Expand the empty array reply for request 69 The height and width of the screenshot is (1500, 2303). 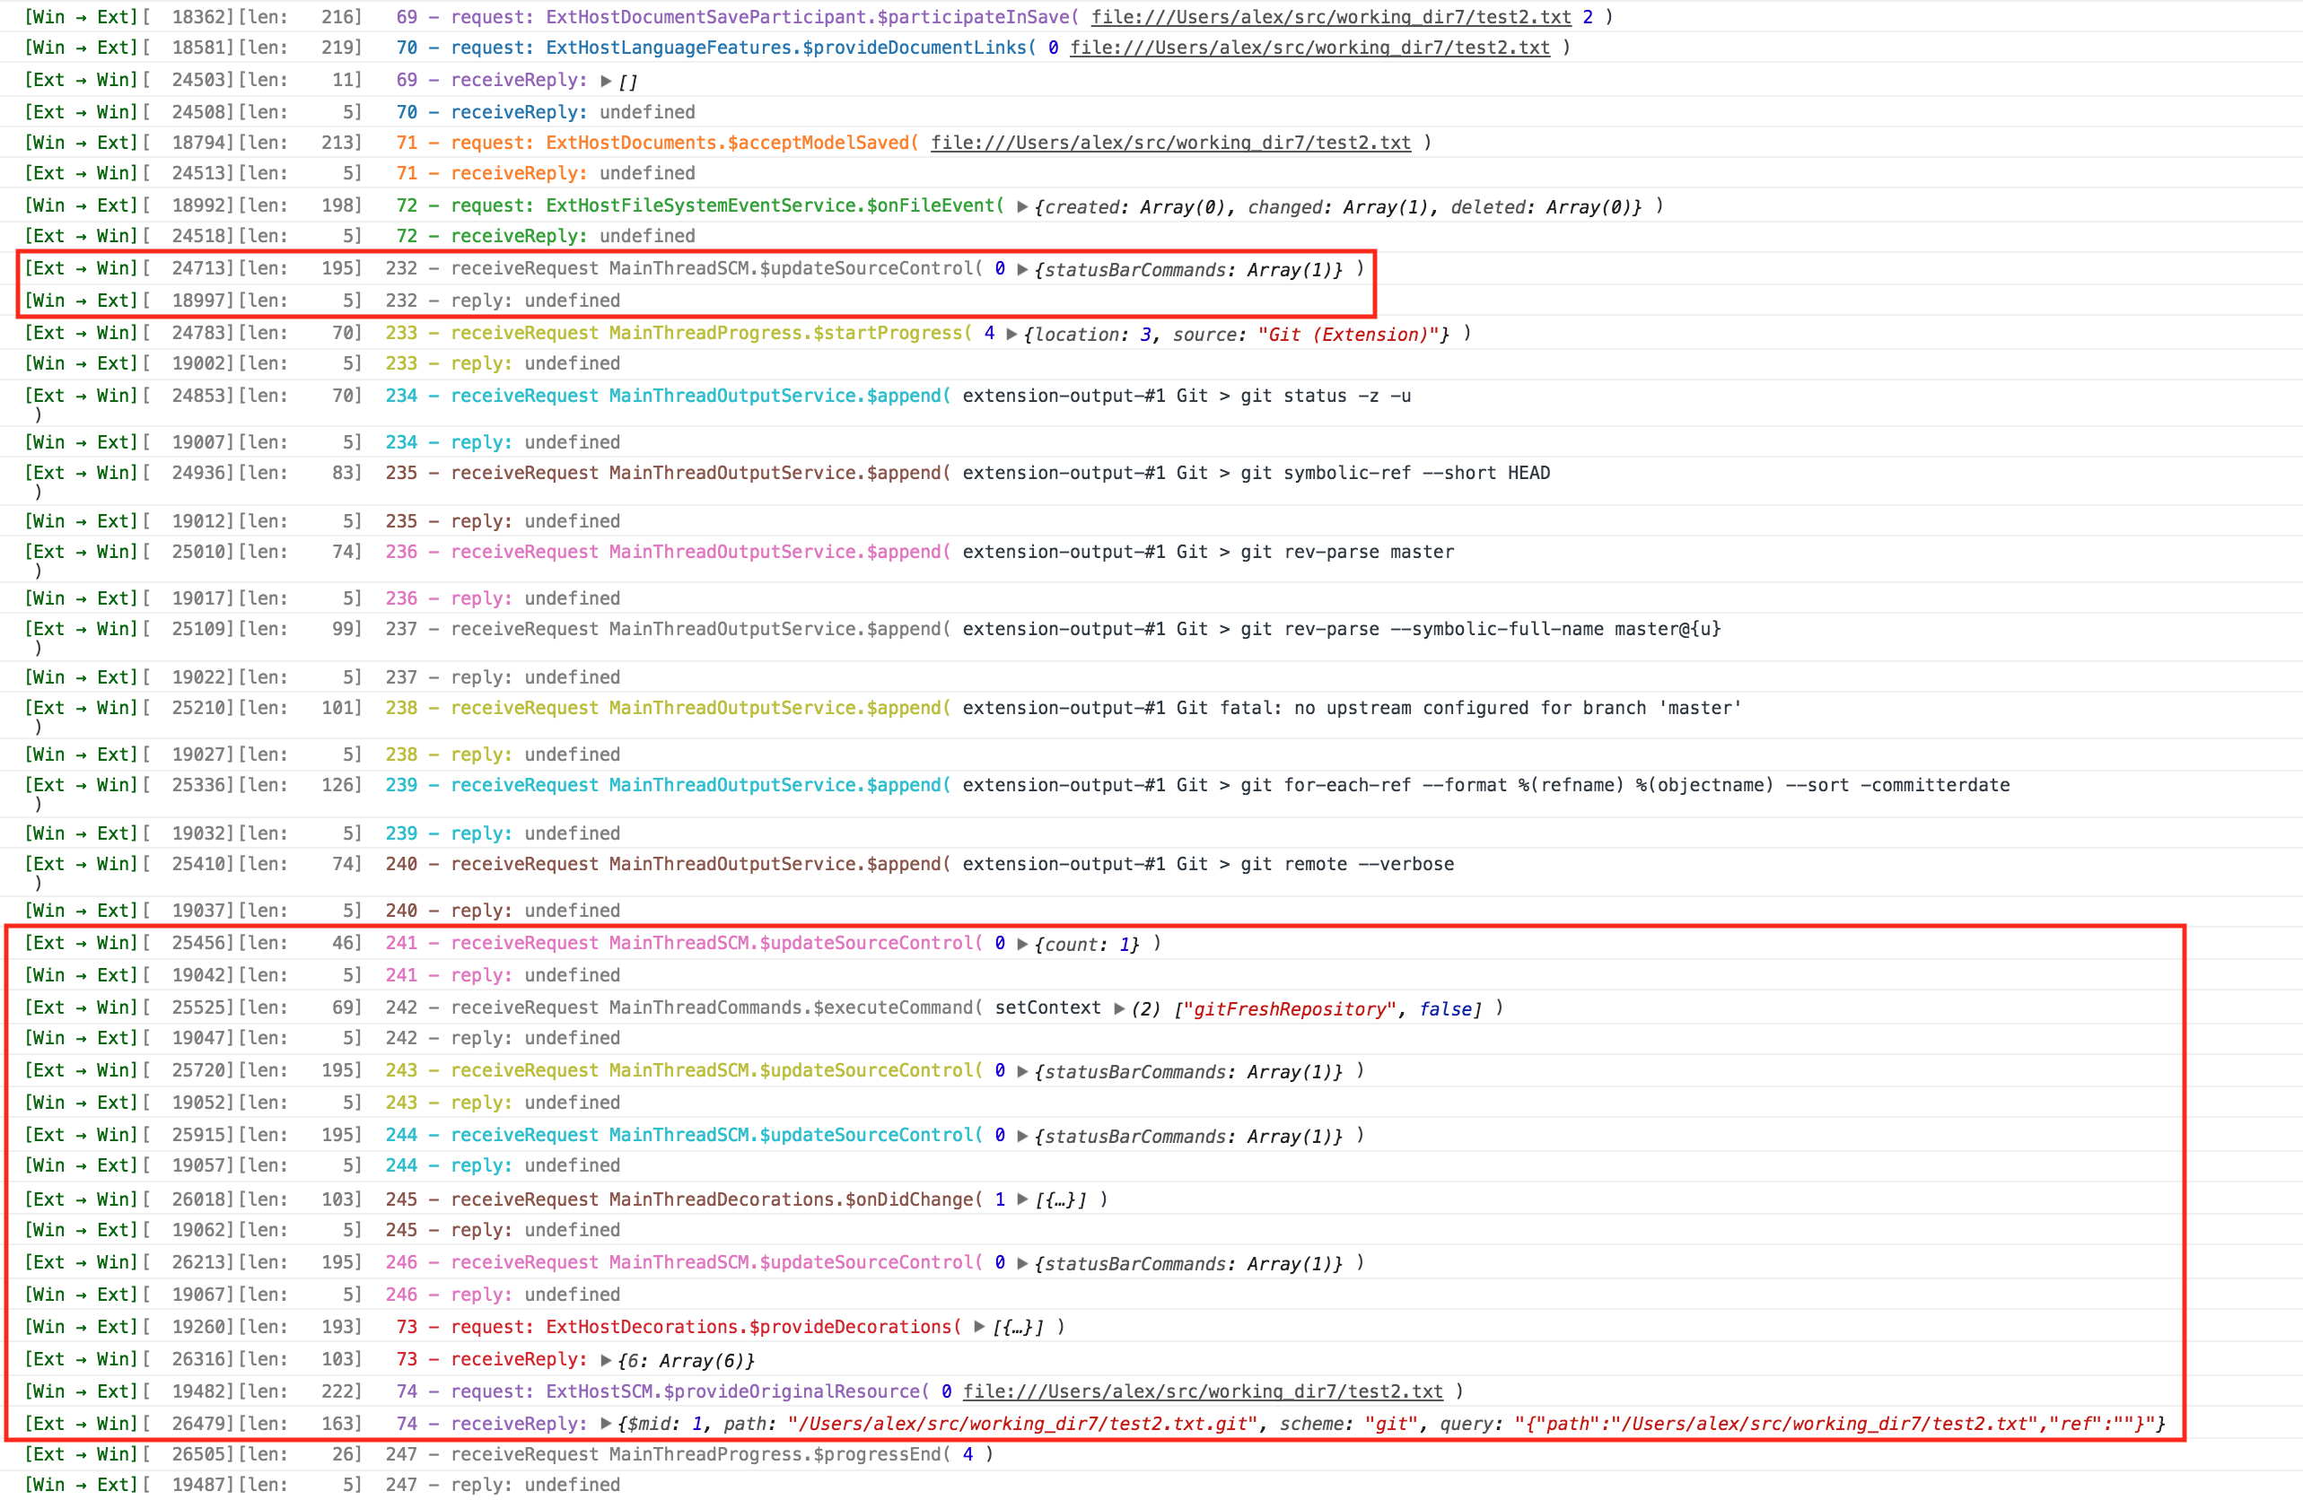tap(608, 80)
